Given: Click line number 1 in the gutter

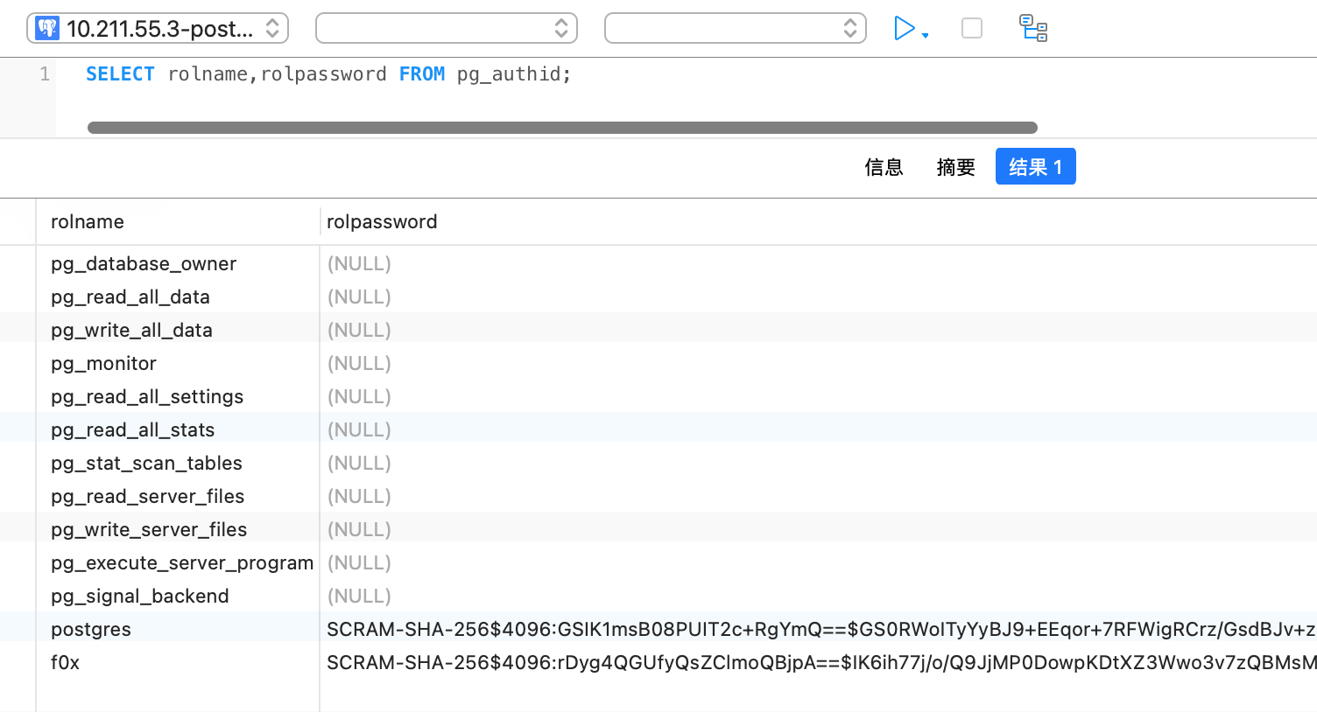Looking at the screenshot, I should [45, 73].
